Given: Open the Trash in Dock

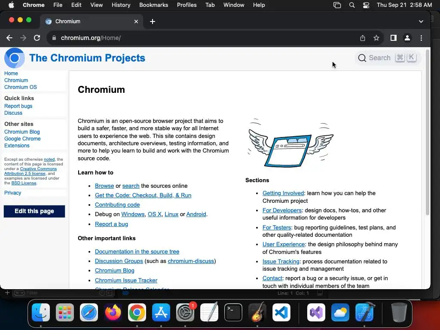Looking at the screenshot, I should [399, 312].
